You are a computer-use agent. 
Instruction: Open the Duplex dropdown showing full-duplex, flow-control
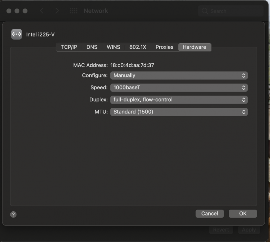coord(179,100)
